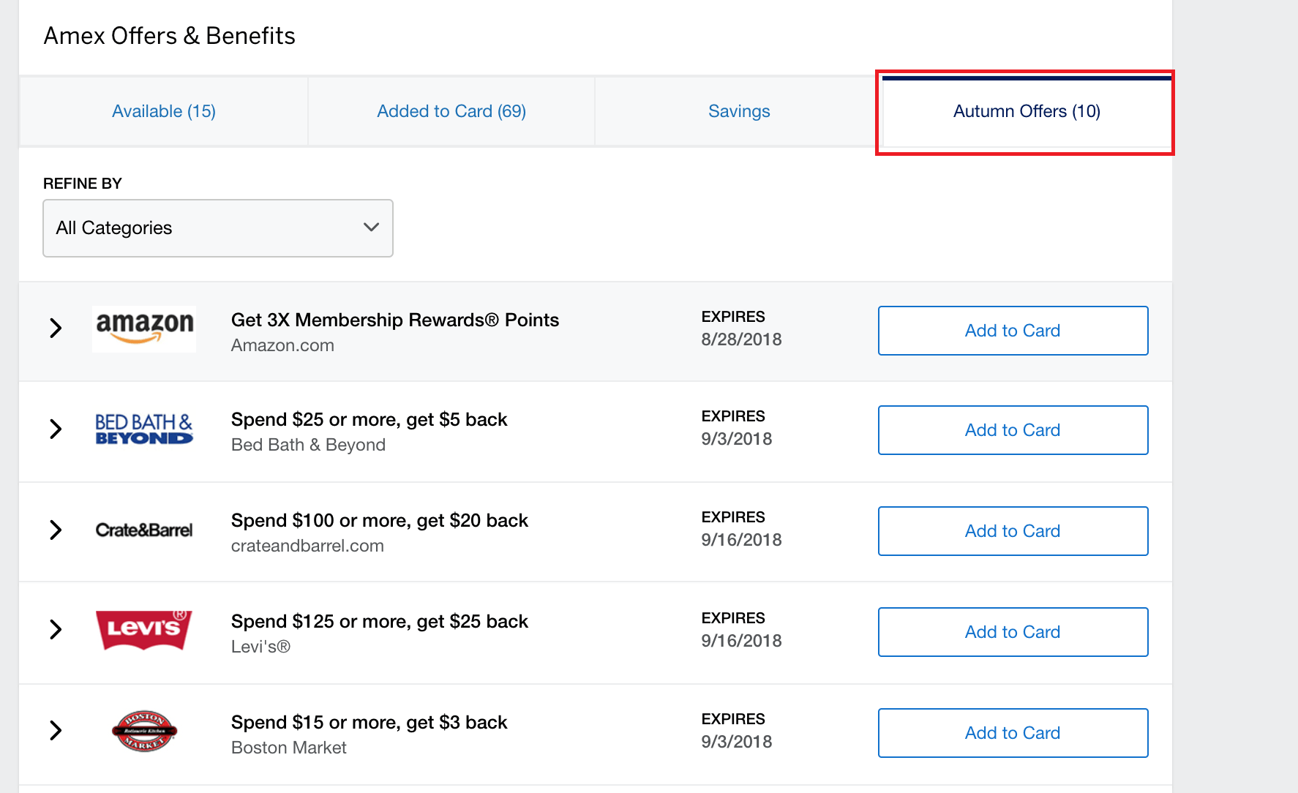The image size is (1298, 793).
Task: Click 'Spend $100 or more, get $20 back'
Action: 380,520
